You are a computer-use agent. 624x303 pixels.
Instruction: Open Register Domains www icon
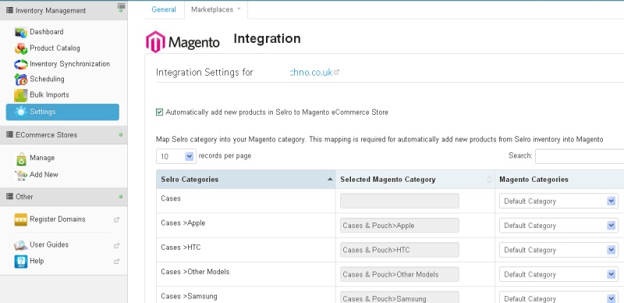pyautogui.click(x=21, y=219)
